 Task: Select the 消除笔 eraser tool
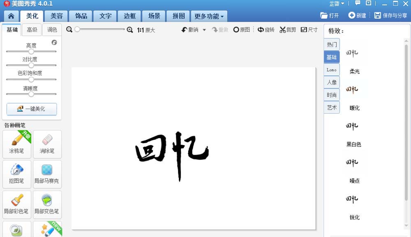[x=47, y=144]
